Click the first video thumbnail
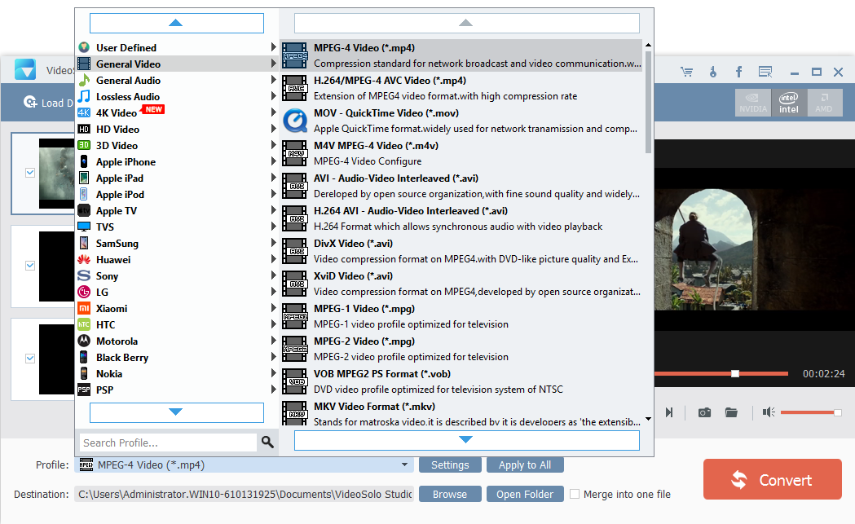The image size is (855, 524). coord(57,173)
